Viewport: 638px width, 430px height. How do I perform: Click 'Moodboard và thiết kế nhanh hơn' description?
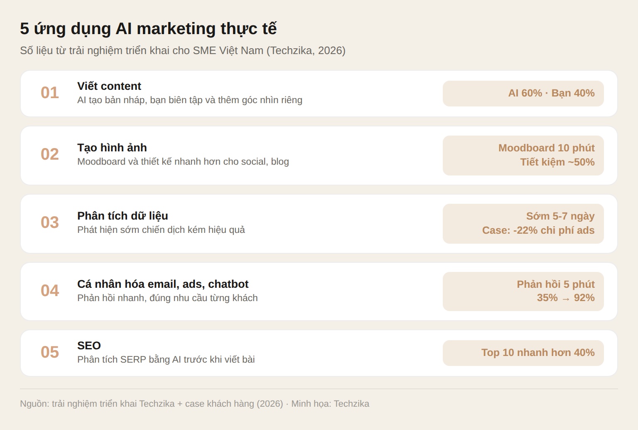click(x=183, y=161)
